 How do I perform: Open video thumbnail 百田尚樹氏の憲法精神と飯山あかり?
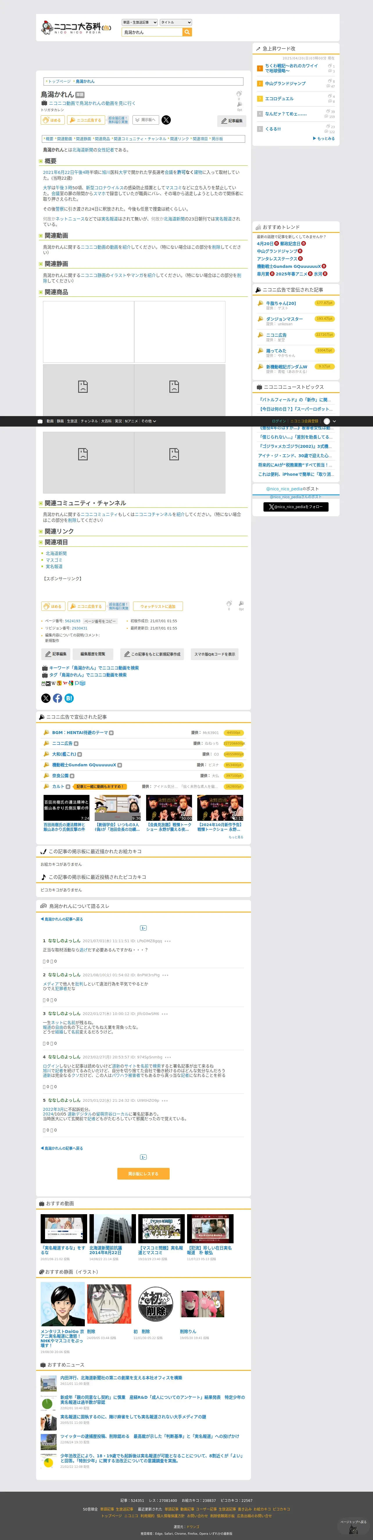tap(66, 808)
